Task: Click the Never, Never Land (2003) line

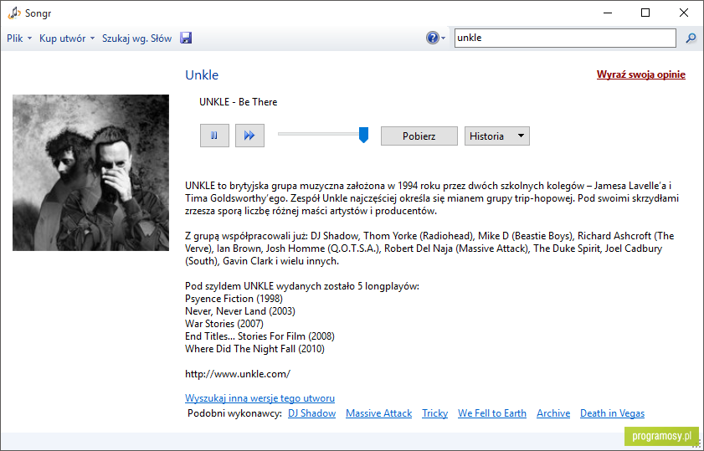Action: [239, 311]
